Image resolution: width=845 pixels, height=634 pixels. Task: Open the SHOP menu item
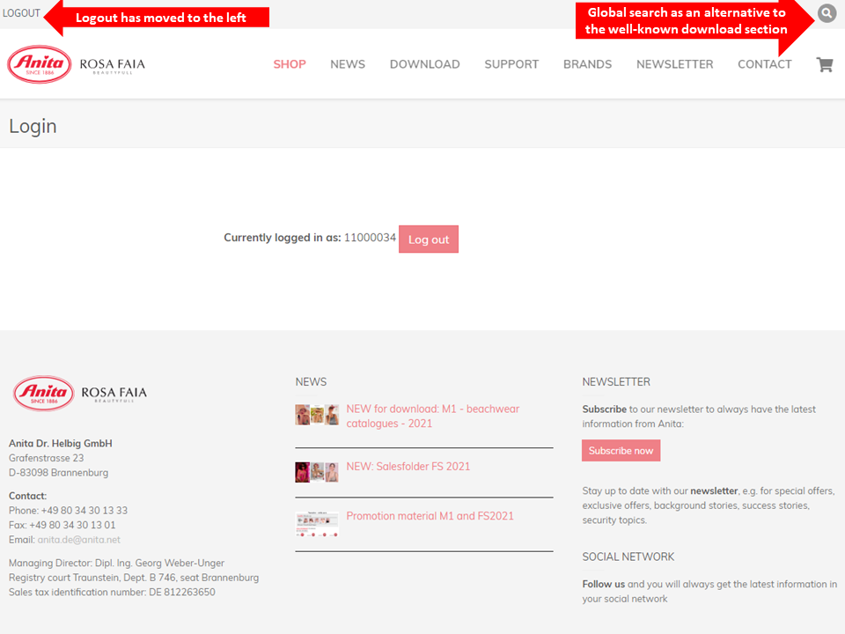pyautogui.click(x=290, y=64)
